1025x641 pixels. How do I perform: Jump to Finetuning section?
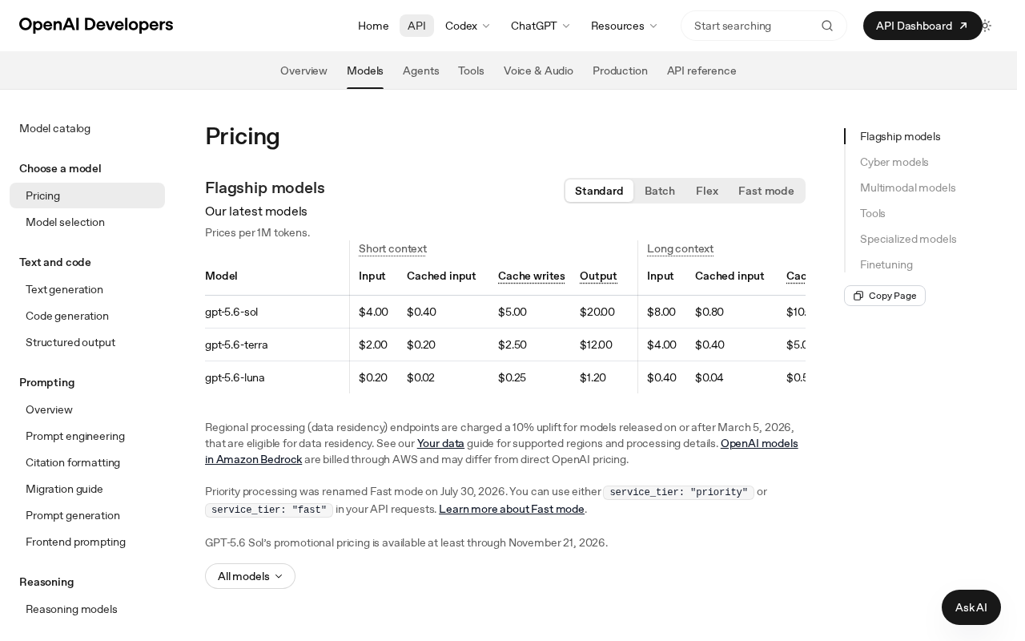point(886,264)
